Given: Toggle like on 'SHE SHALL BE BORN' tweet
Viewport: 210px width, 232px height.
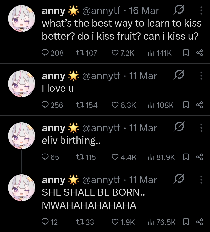Looking at the screenshot, I should [x=123, y=222].
